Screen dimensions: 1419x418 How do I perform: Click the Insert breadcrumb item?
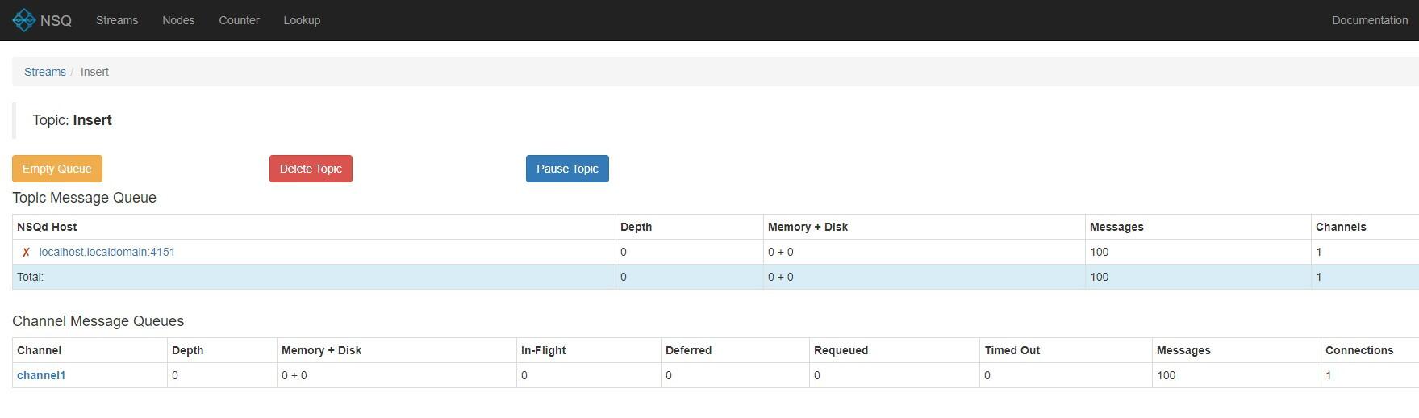[x=94, y=72]
